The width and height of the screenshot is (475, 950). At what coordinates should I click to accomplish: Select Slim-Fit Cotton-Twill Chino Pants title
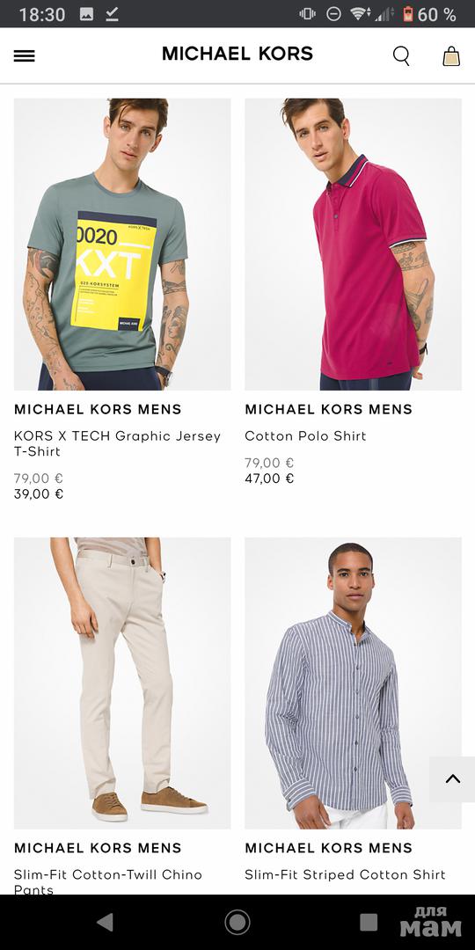(x=108, y=881)
